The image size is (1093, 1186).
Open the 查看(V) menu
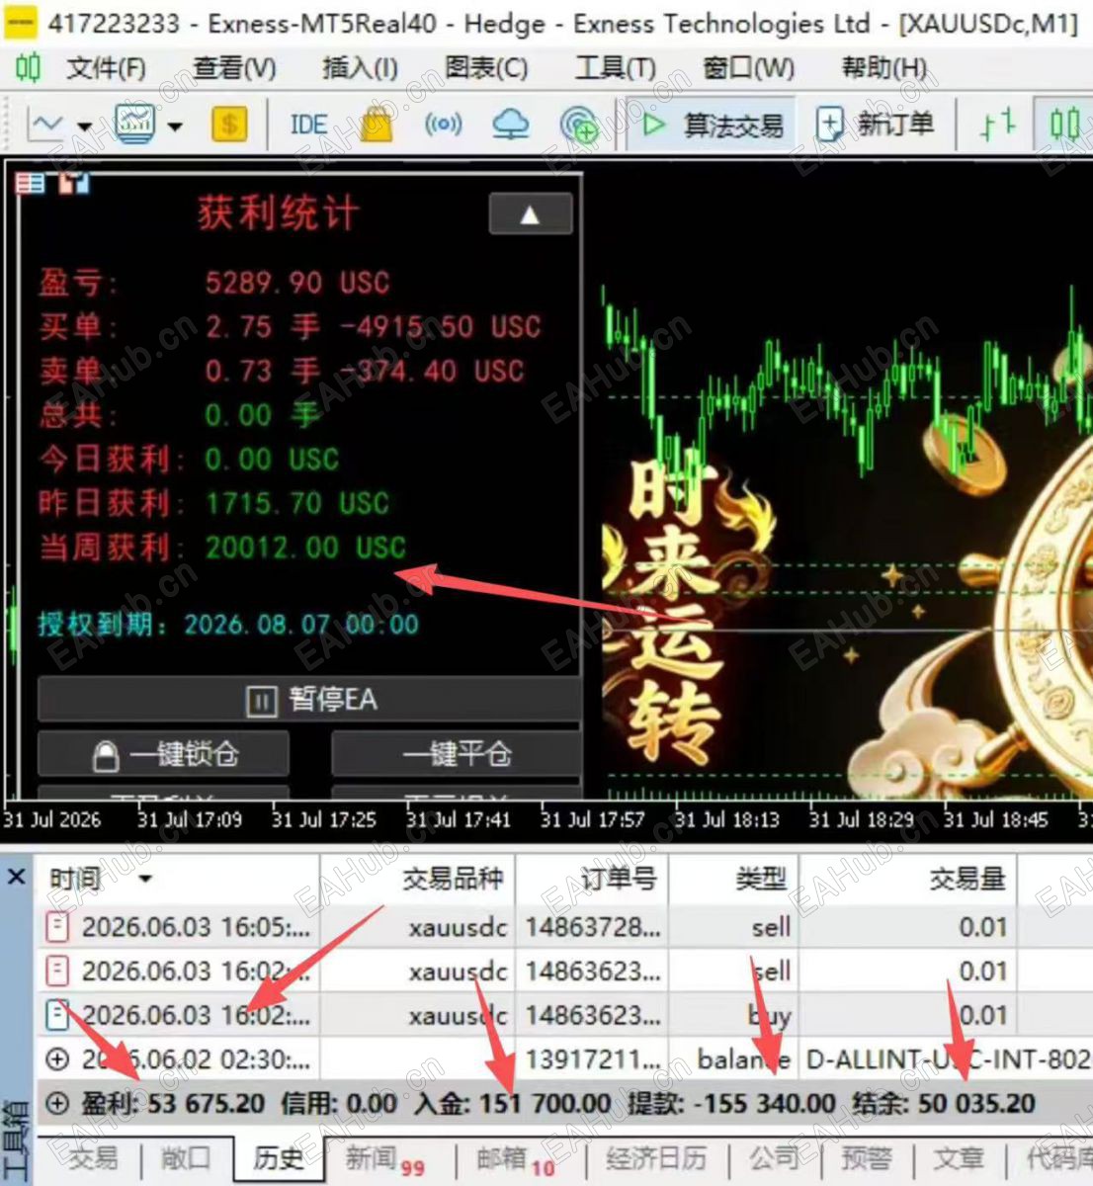tap(234, 68)
